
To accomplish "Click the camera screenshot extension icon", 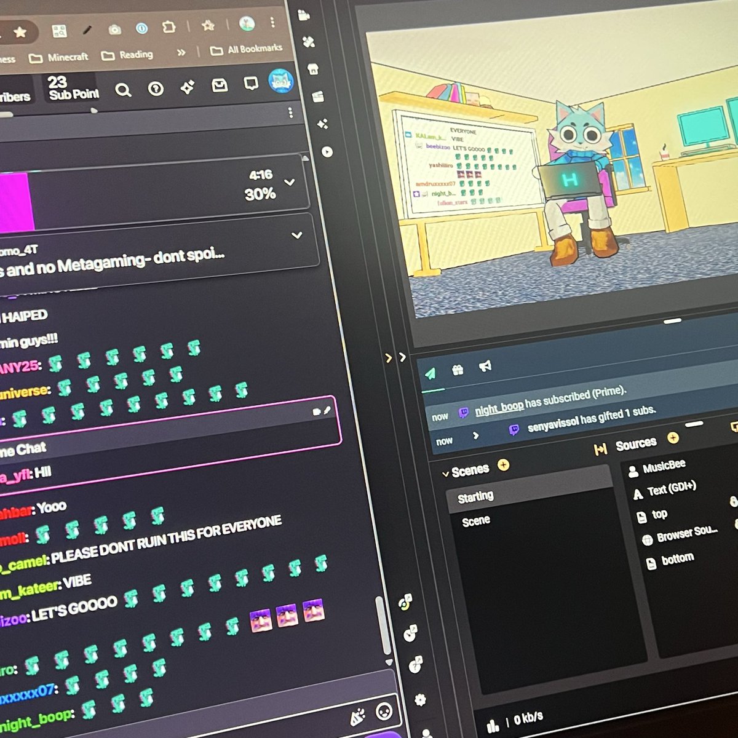I will point(114,29).
